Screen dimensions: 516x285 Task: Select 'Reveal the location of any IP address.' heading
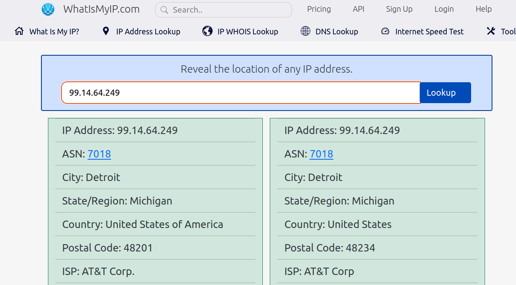pos(267,69)
